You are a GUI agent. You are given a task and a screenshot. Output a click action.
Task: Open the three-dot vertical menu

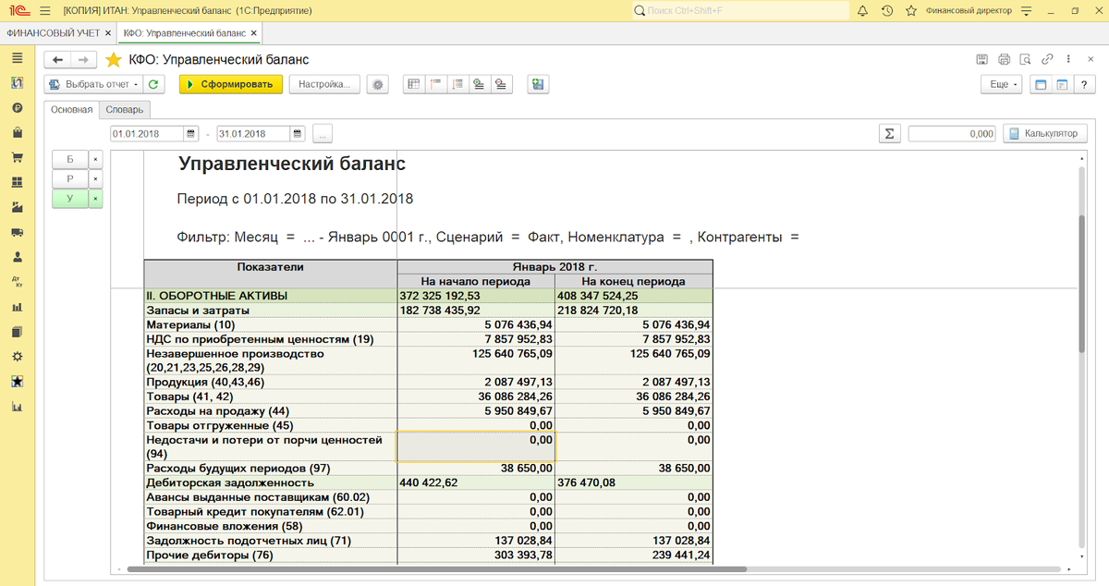tap(1067, 59)
